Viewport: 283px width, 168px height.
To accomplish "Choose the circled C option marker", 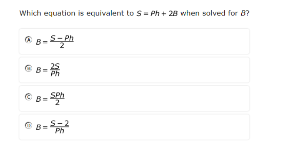I will pyautogui.click(x=28, y=98).
